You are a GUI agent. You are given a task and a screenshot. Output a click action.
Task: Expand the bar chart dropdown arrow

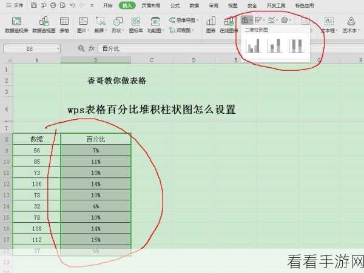click(x=264, y=21)
